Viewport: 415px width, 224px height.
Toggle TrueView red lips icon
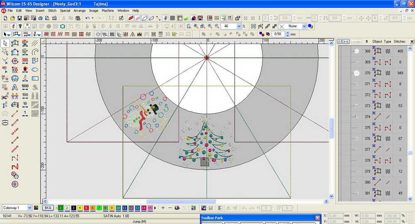[x=131, y=18]
